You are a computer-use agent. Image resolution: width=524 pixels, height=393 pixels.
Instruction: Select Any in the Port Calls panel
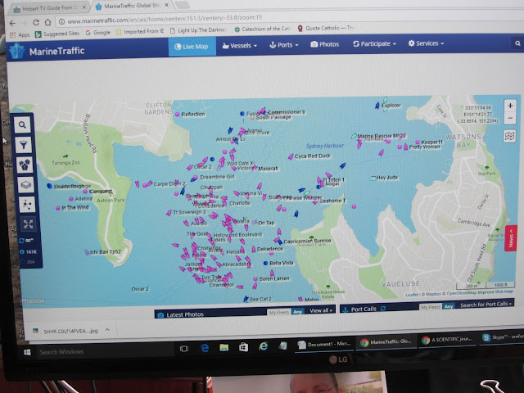pos(449,306)
